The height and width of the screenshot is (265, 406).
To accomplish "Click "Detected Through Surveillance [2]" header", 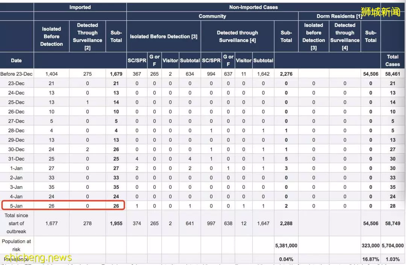I will [88, 36].
